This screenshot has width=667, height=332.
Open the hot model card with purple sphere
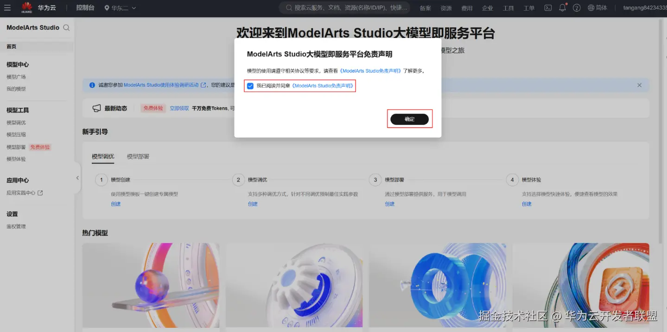click(x=151, y=285)
